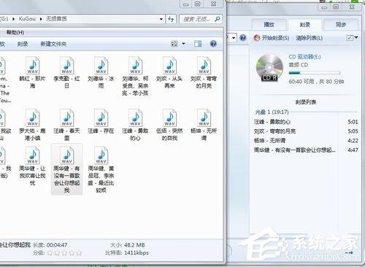365x267 pixels.
Task: Click the switch to Now Playing arrow icon
Action: coord(349,253)
